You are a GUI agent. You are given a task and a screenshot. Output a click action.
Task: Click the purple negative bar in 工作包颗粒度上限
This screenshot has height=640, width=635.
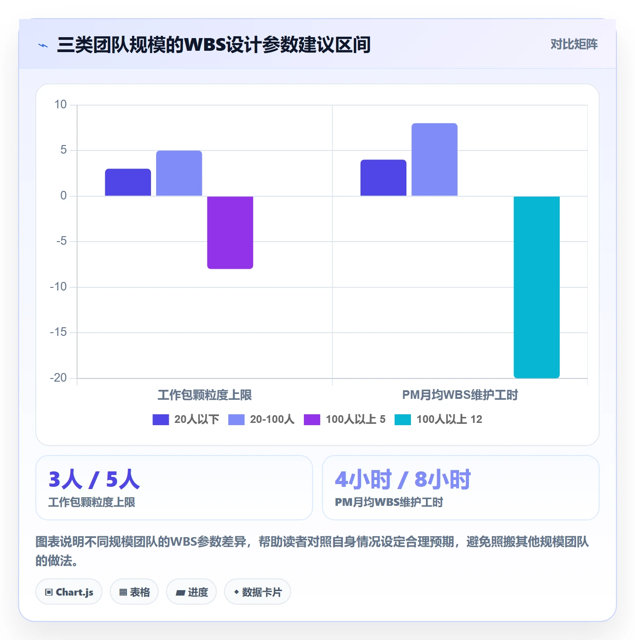[x=230, y=233]
